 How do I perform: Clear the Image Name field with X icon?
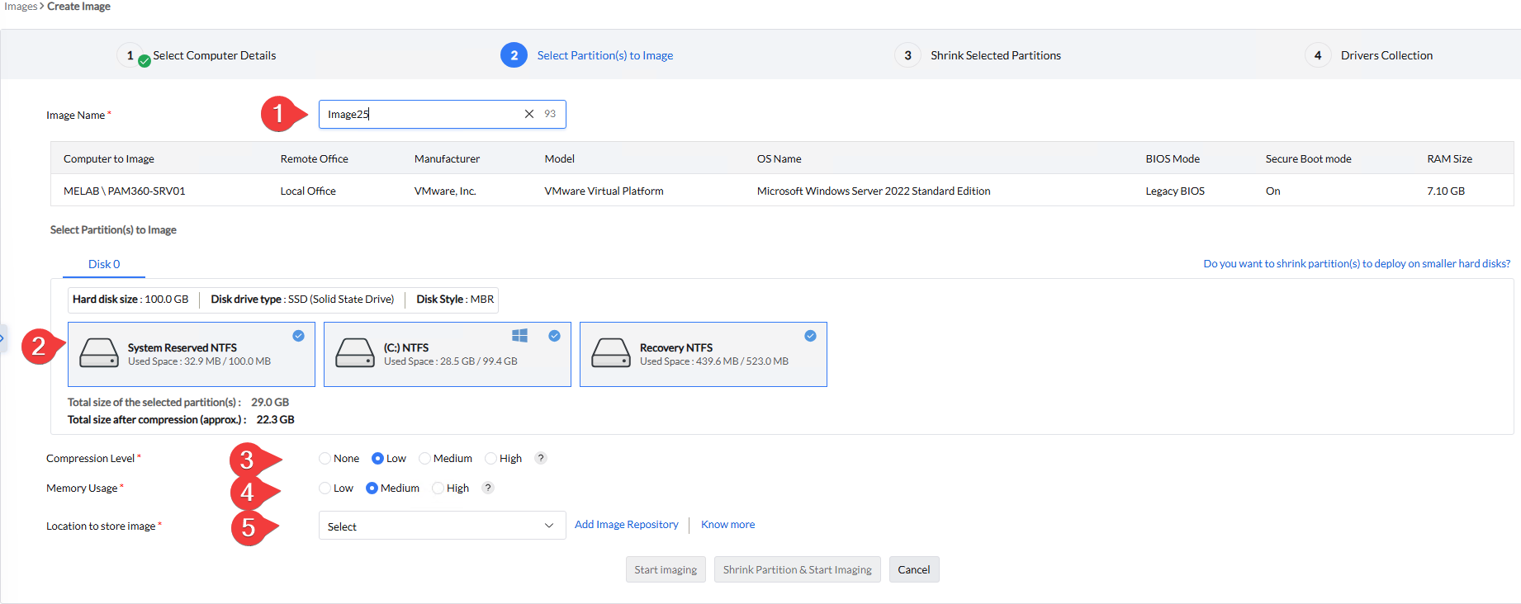click(529, 114)
